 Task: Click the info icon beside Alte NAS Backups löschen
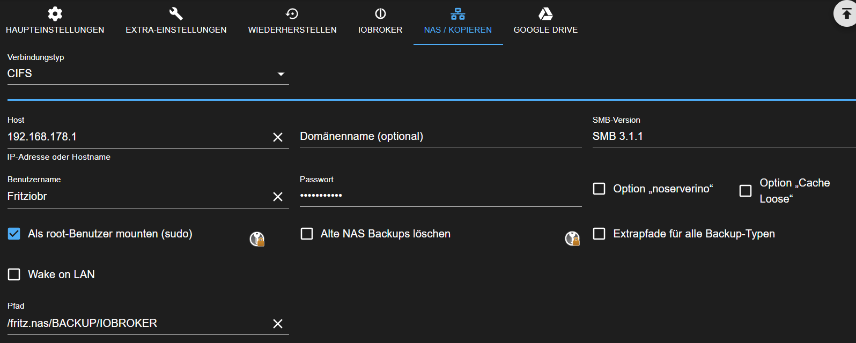point(573,238)
